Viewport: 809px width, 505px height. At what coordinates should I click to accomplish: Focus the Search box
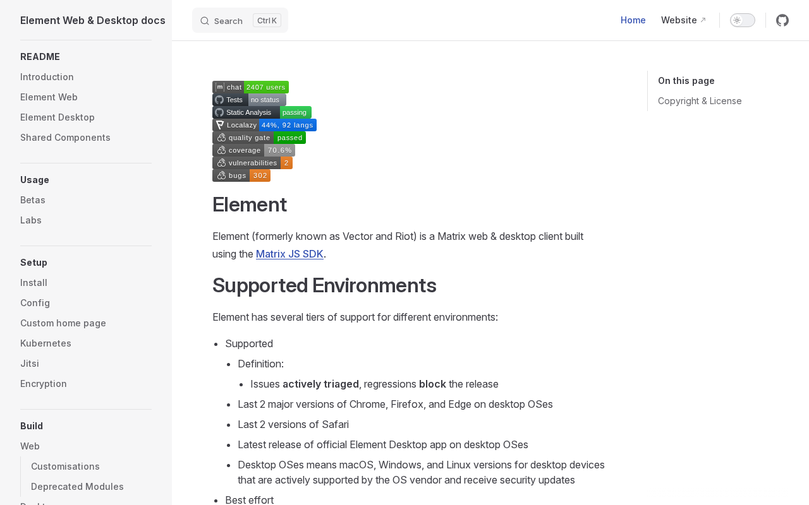240,20
